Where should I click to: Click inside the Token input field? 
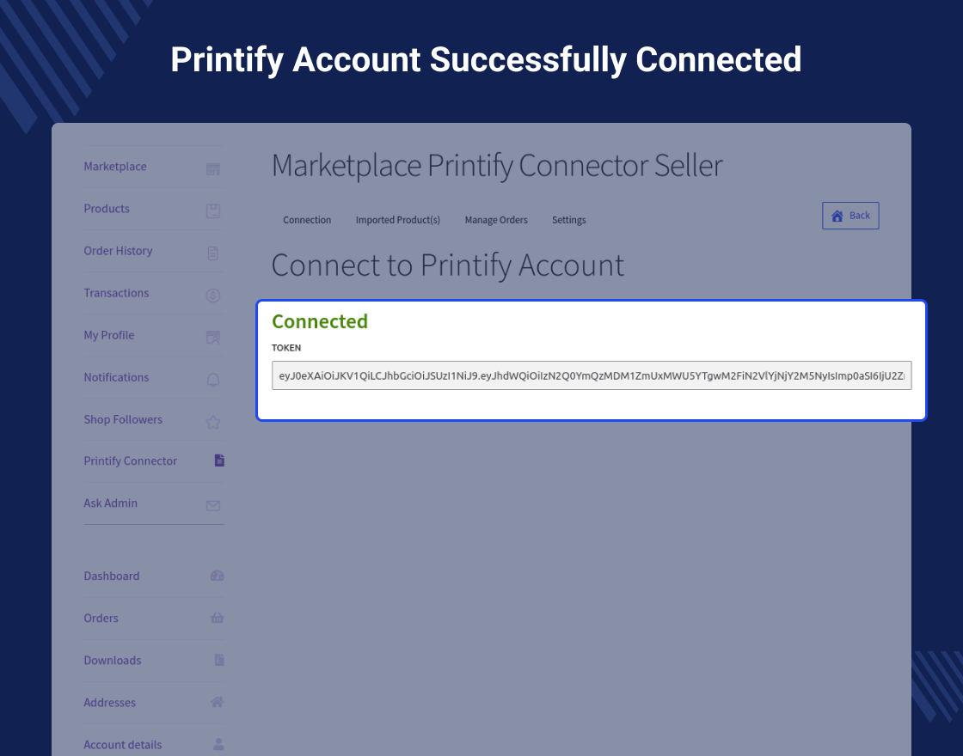[x=592, y=375]
